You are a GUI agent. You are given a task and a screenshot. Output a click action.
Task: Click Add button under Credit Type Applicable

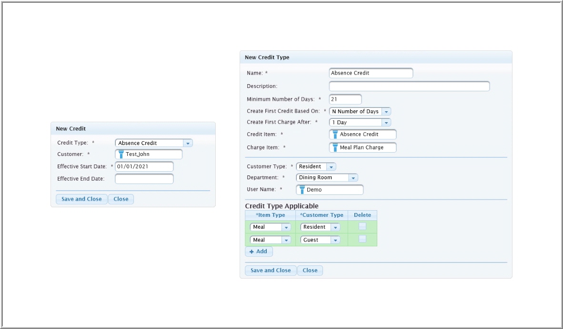tap(259, 252)
